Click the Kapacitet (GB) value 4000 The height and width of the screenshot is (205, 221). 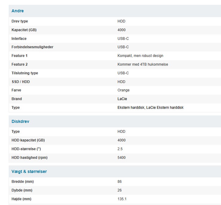tap(122, 30)
